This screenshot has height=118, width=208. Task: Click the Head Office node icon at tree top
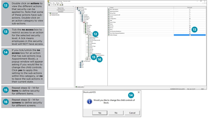pyautogui.click(x=78, y=7)
